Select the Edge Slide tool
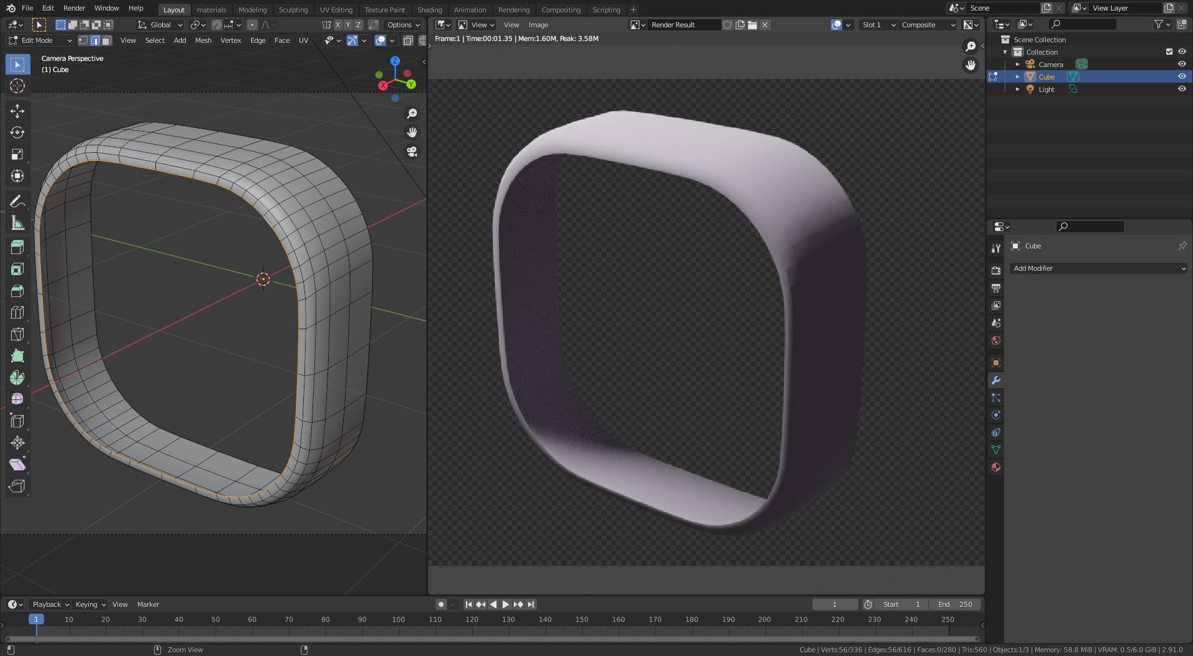The width and height of the screenshot is (1193, 656). point(17,421)
